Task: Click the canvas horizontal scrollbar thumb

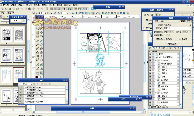Action: click(83, 112)
